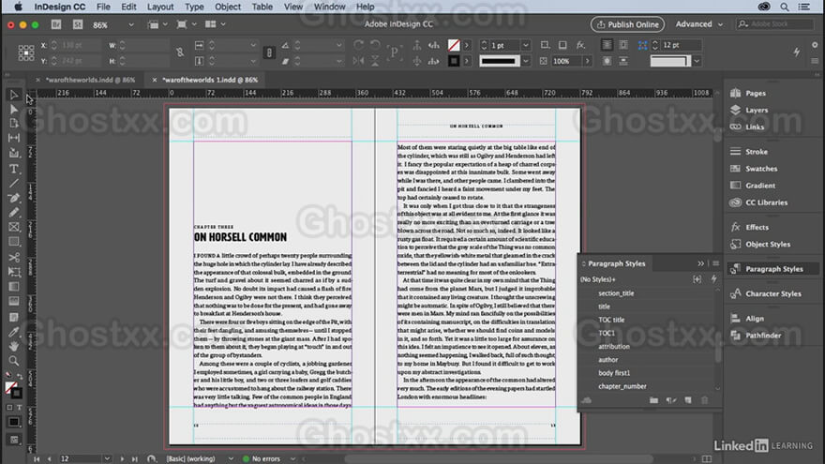Open the Pages panel
Screen dimensions: 825x464
click(x=748, y=93)
